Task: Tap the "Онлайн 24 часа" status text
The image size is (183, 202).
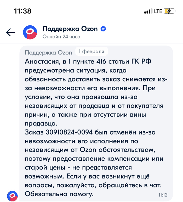Action: (x=61, y=37)
